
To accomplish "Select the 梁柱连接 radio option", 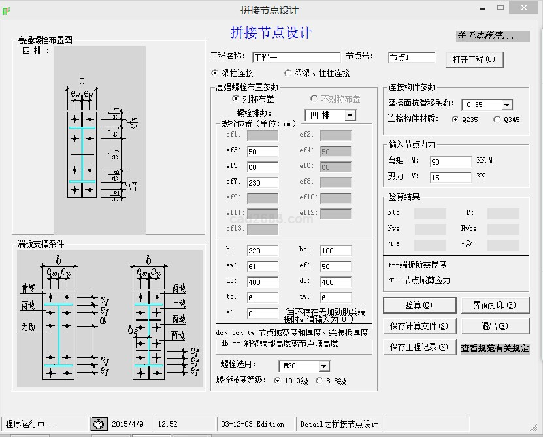I will pyautogui.click(x=215, y=73).
